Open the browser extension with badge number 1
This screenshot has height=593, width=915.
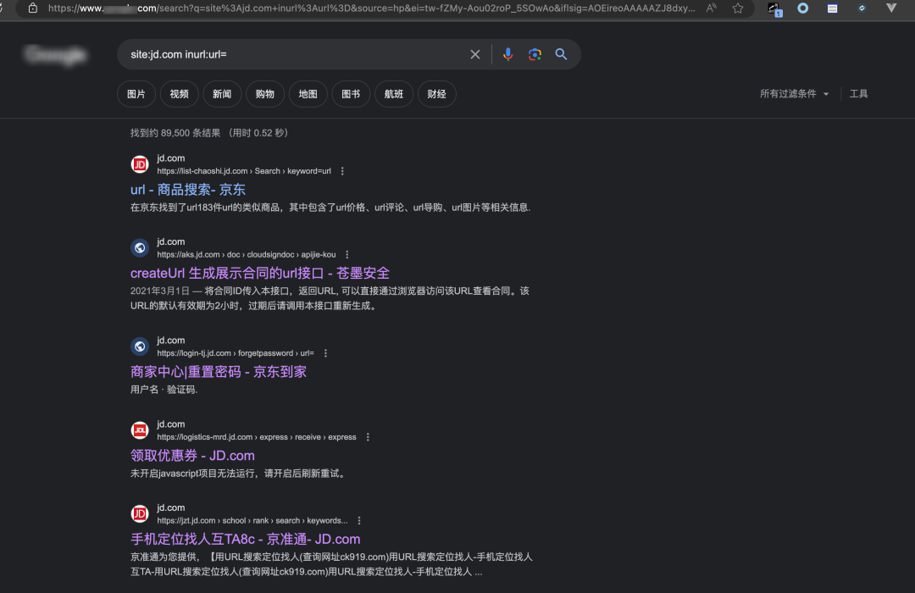click(774, 8)
